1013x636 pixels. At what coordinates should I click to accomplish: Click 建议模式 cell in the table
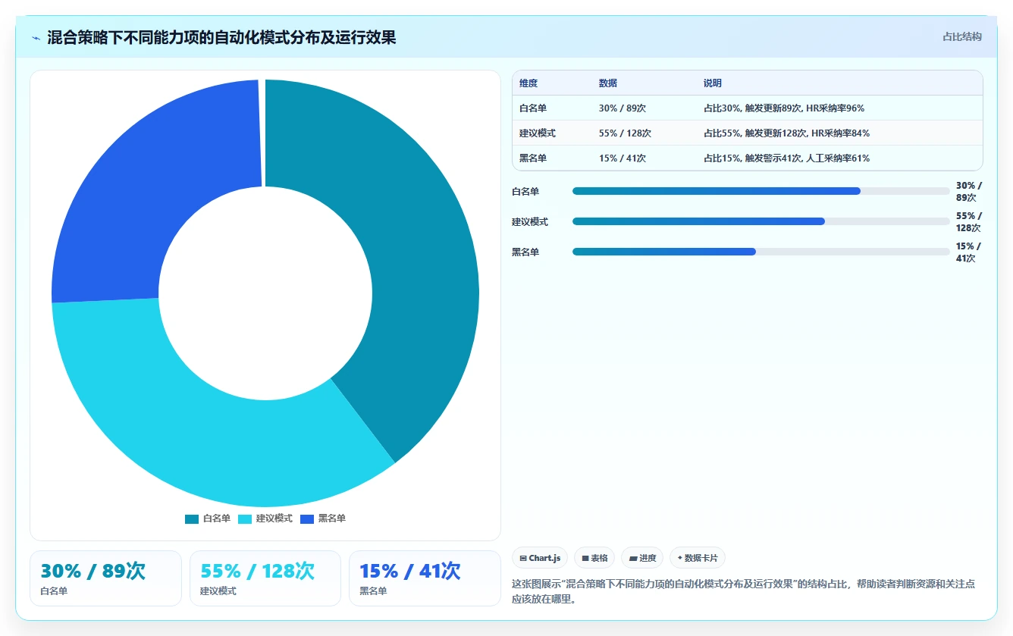click(x=538, y=133)
